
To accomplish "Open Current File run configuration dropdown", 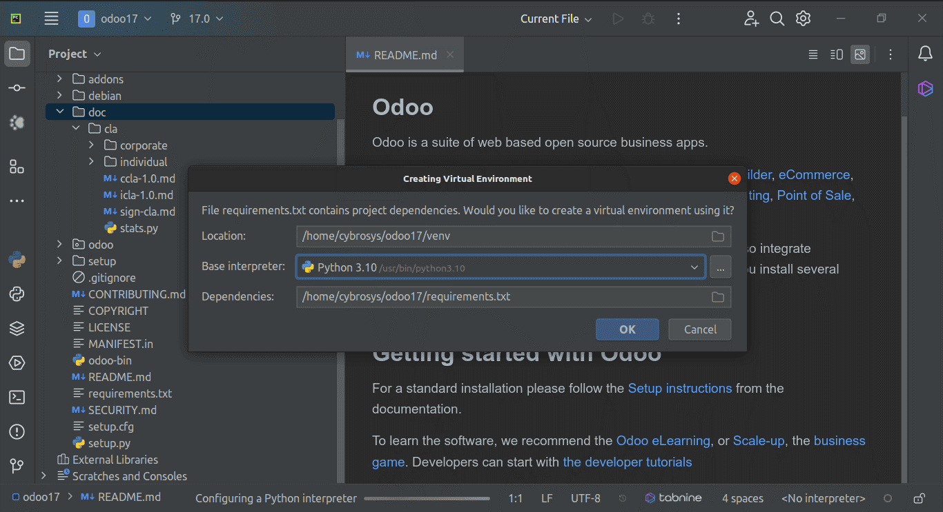I will [556, 19].
